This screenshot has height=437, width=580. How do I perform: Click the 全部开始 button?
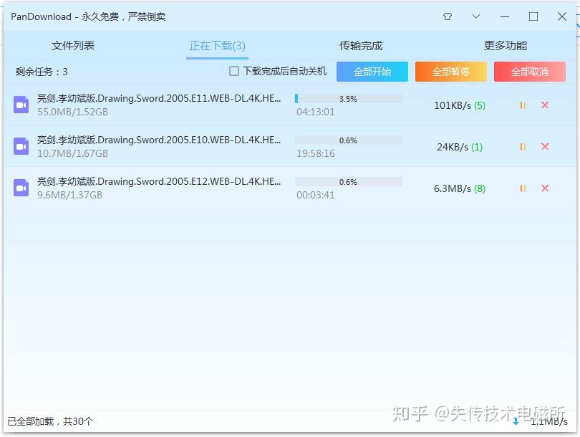tap(372, 72)
